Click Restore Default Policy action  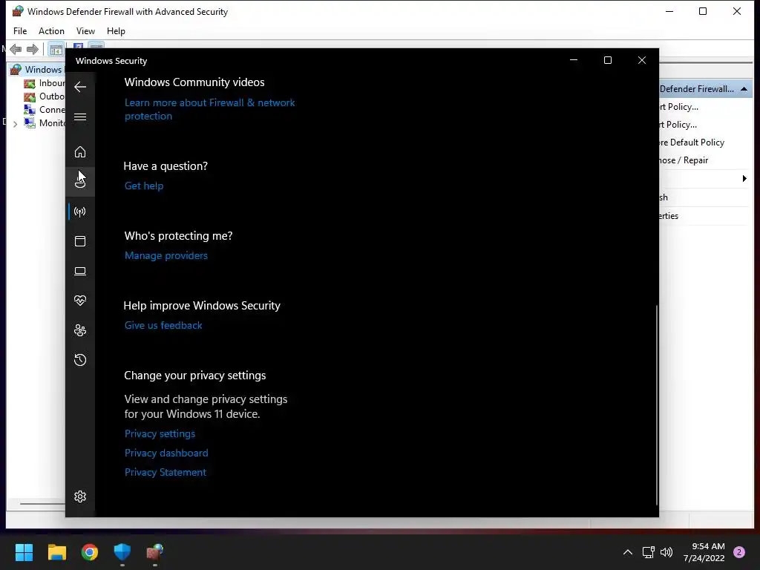[692, 142]
